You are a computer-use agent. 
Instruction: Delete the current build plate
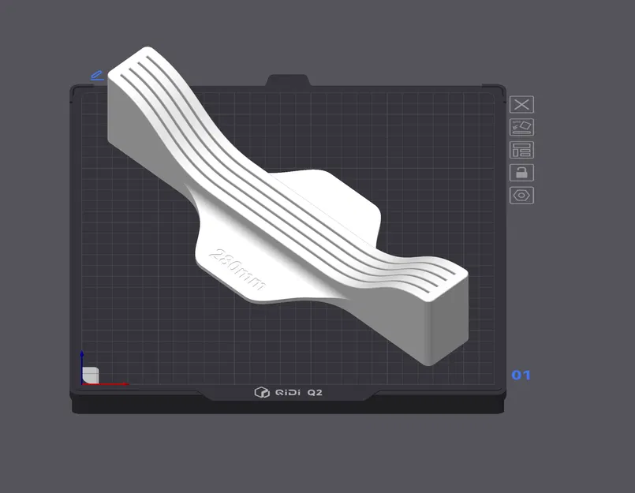521,103
